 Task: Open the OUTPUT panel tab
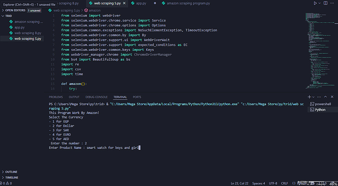click(74, 97)
